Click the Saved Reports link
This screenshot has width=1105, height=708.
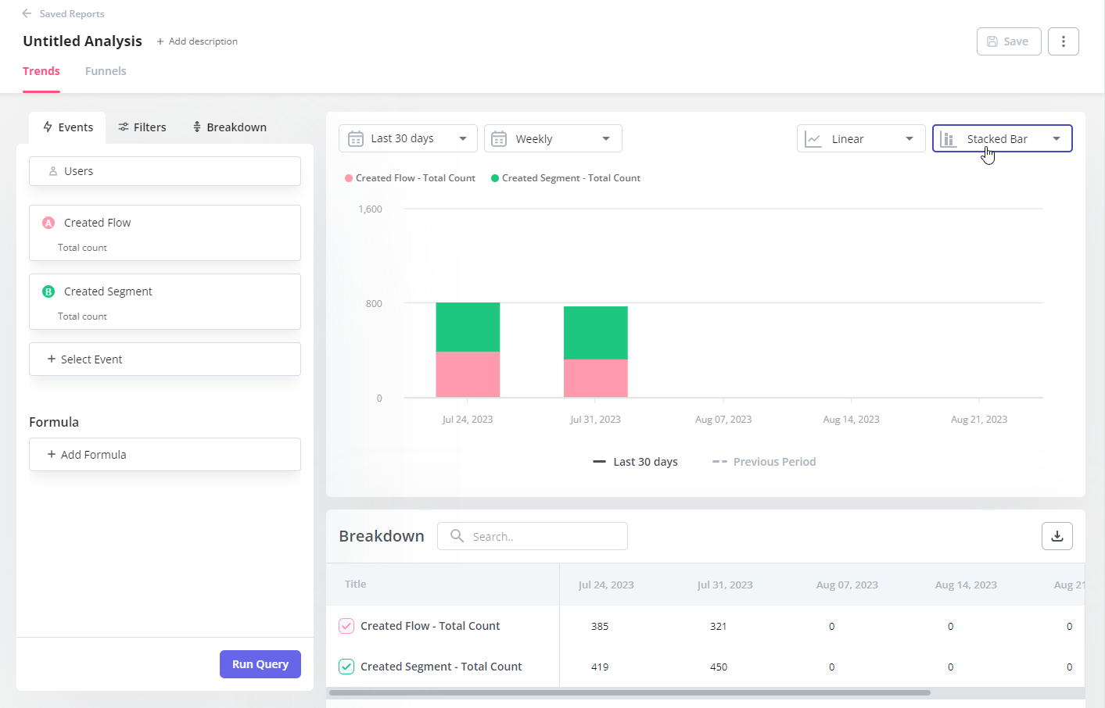[72, 13]
